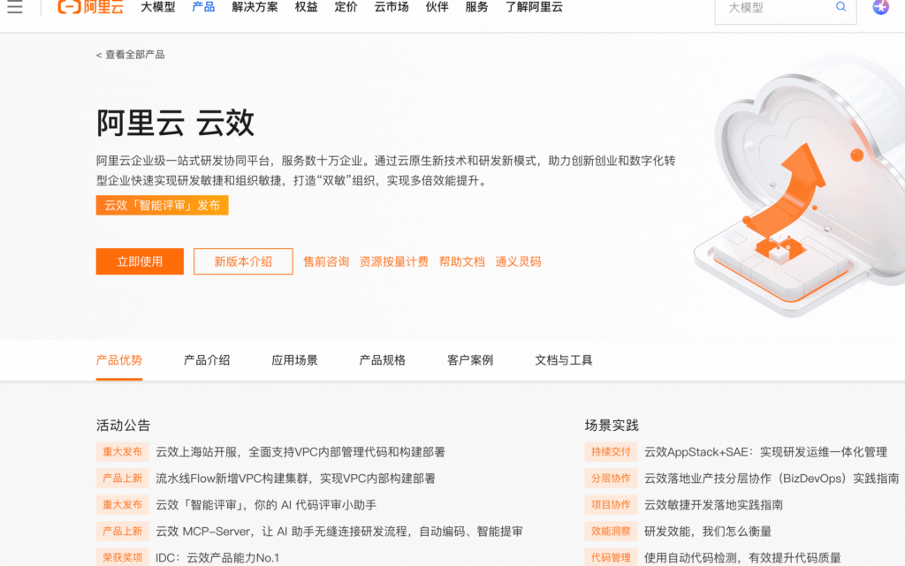Go back via 查看全部产品 link

pos(131,55)
